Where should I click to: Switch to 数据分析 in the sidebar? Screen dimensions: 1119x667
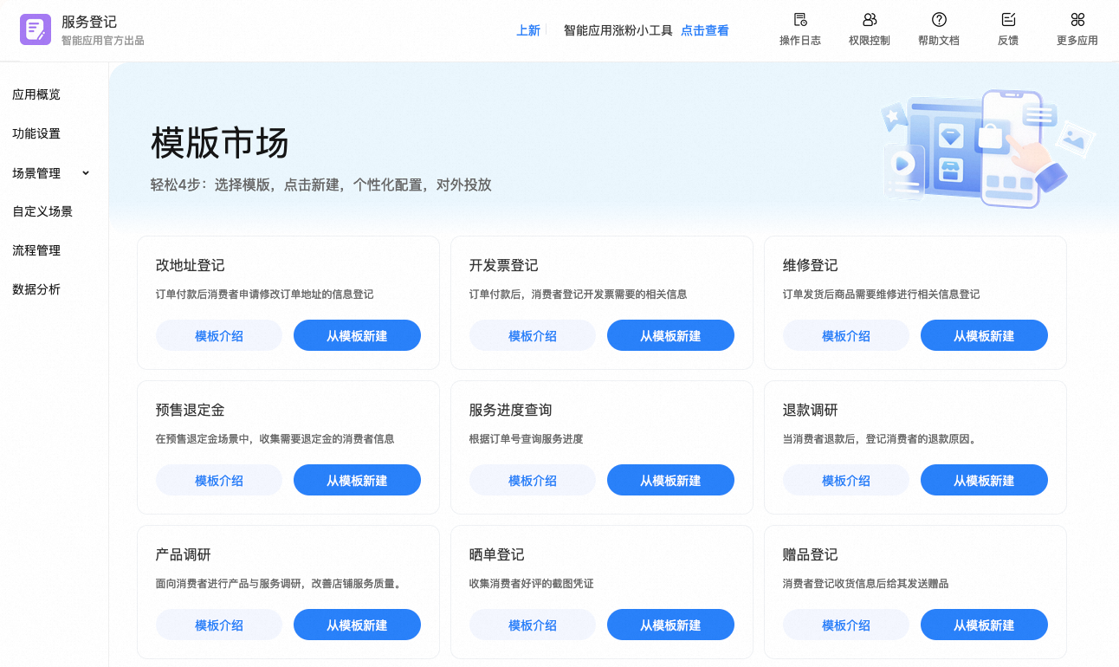click(36, 289)
